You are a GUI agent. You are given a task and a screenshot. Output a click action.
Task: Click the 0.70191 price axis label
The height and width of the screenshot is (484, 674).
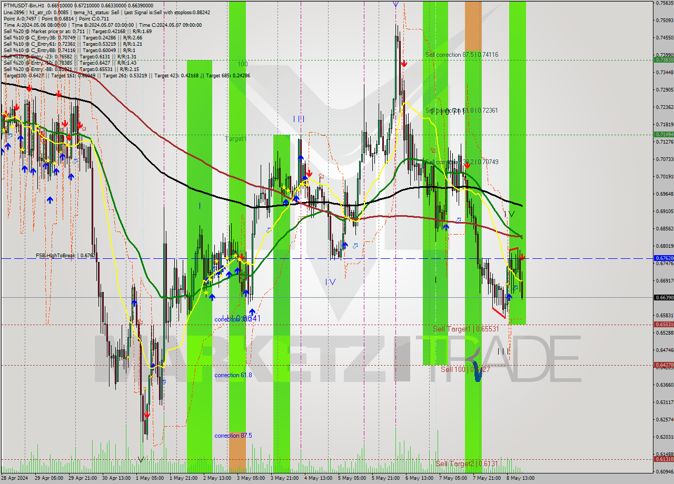pyautogui.click(x=665, y=176)
